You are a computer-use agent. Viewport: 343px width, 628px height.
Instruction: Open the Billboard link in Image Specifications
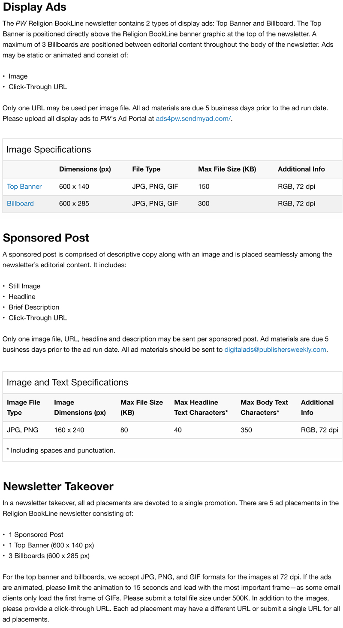coord(20,204)
